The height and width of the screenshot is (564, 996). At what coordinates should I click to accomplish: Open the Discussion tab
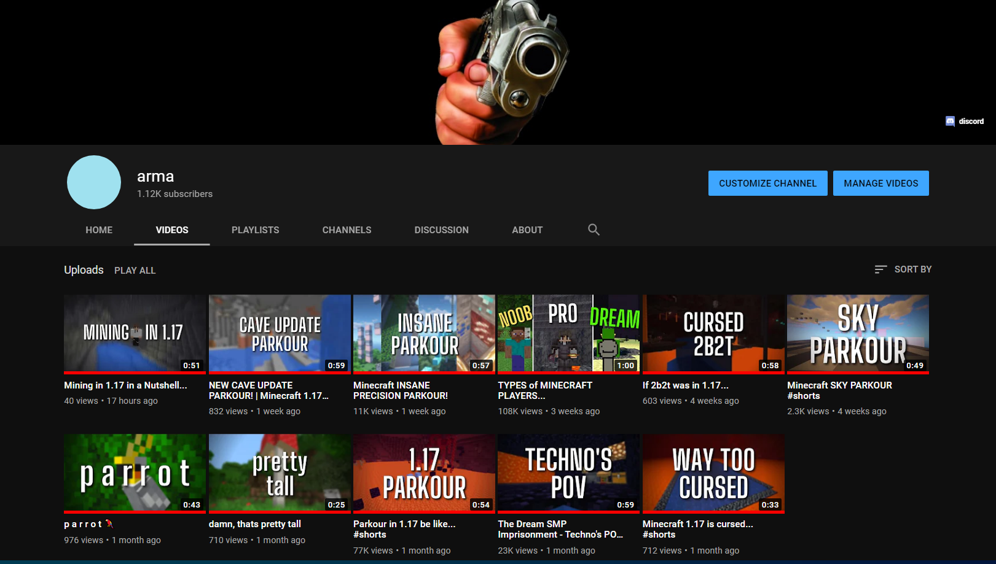(442, 230)
